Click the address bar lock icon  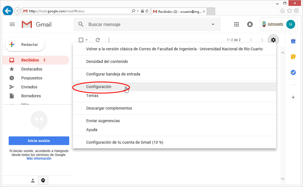[x=142, y=11]
